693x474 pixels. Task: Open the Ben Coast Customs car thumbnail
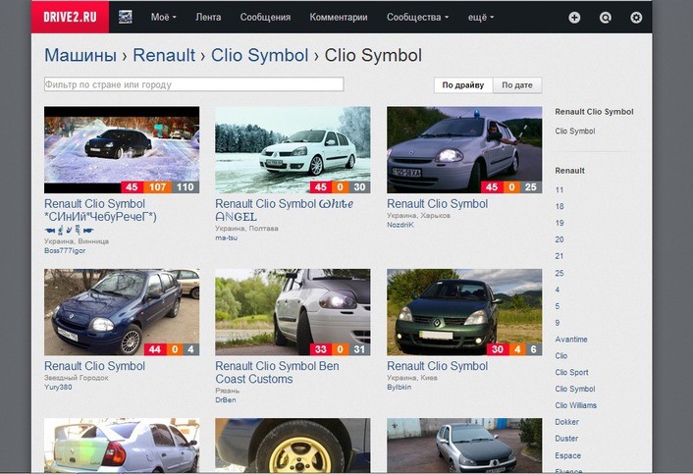coord(293,312)
